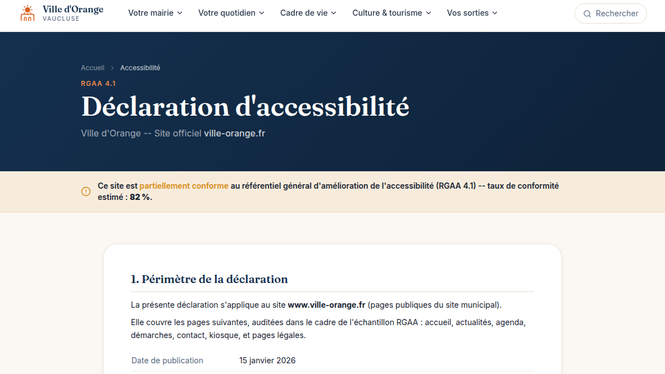
Task: Click the Ville d'Orange Vaucluse site title
Action: click(73, 13)
